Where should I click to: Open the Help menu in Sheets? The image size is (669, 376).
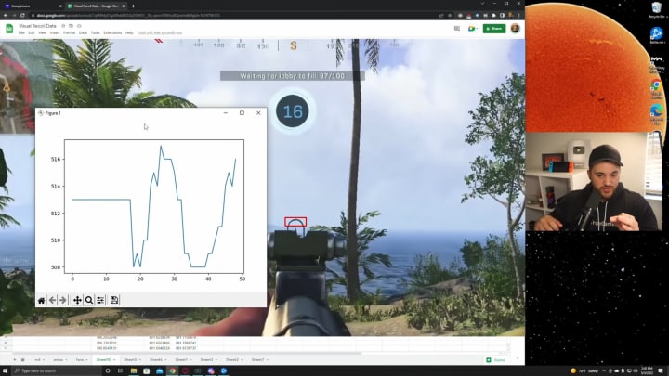(129, 32)
